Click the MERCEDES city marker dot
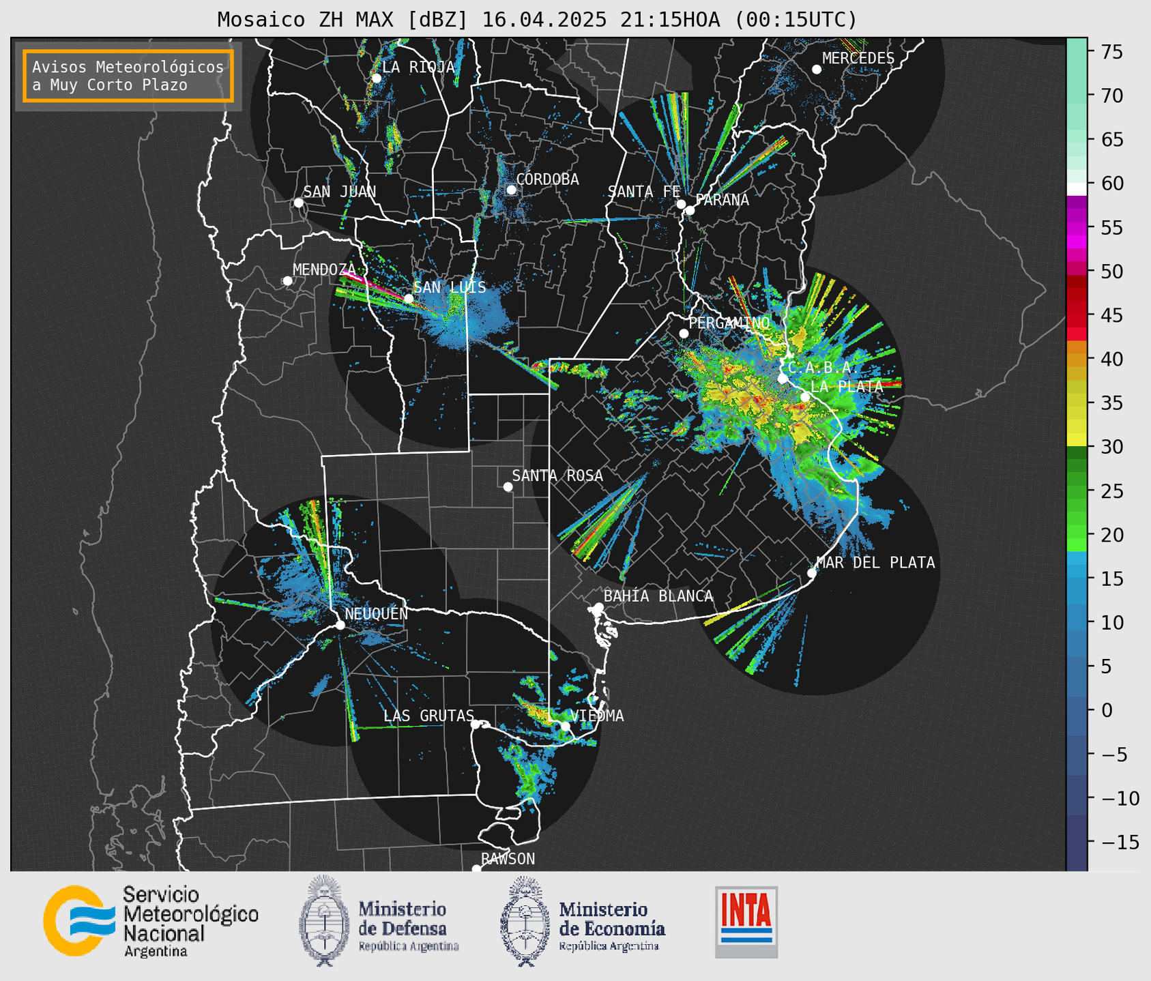The width and height of the screenshot is (1151, 981). pos(816,70)
